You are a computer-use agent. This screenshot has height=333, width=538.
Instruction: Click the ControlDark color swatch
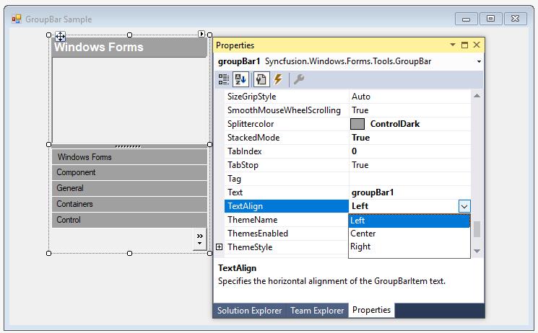pyautogui.click(x=357, y=124)
